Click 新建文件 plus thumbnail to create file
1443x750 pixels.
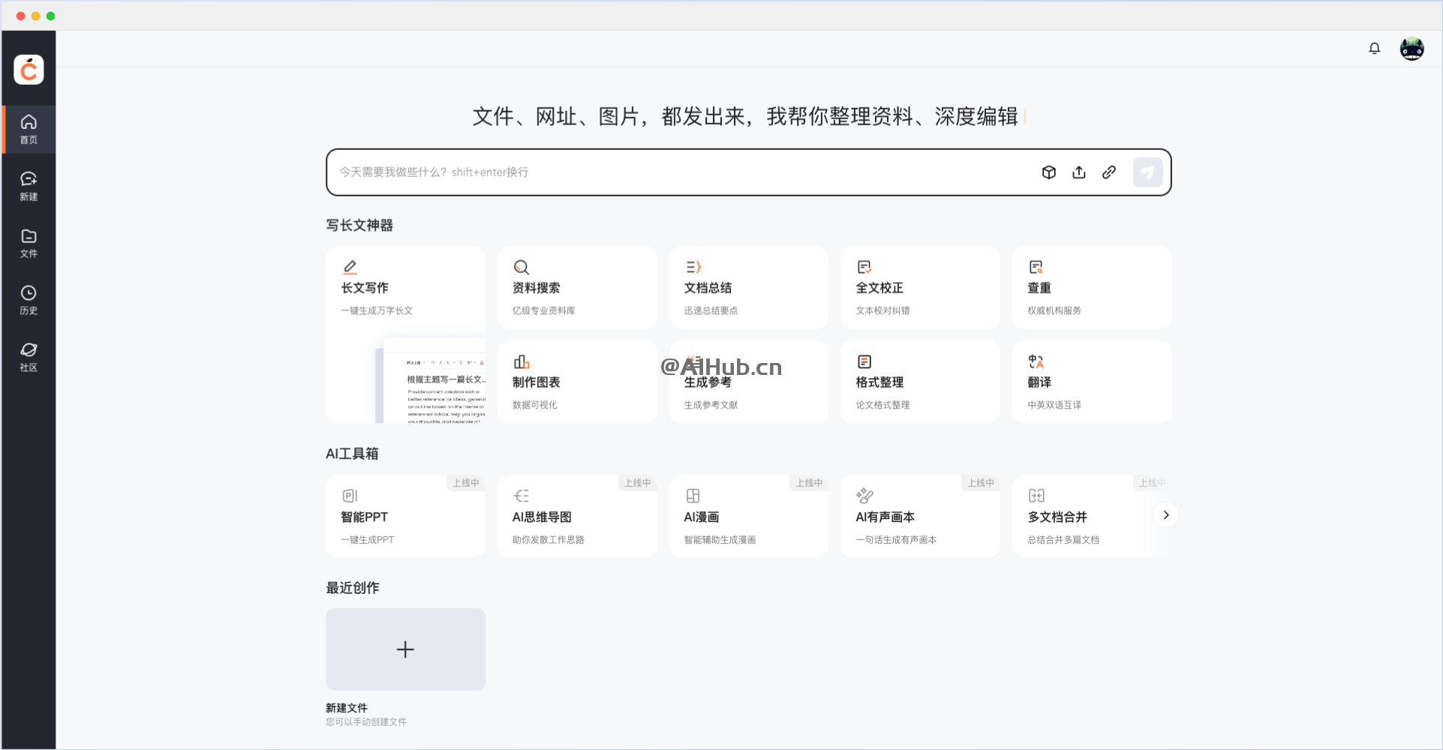(405, 649)
